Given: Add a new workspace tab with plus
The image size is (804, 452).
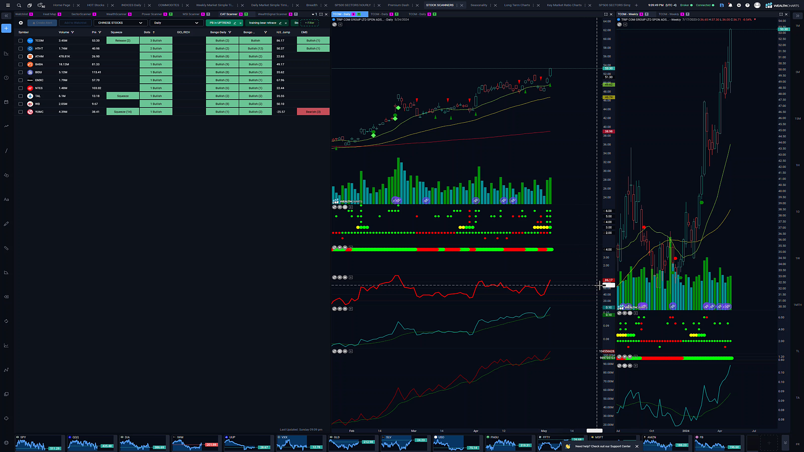Looking at the screenshot, I should 636,5.
